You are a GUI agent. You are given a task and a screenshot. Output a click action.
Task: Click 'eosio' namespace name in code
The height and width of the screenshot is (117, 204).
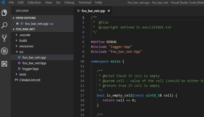(115, 61)
